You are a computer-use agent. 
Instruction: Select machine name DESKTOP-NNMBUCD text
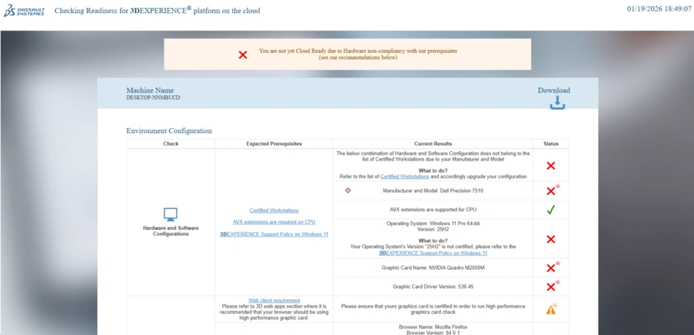click(153, 98)
